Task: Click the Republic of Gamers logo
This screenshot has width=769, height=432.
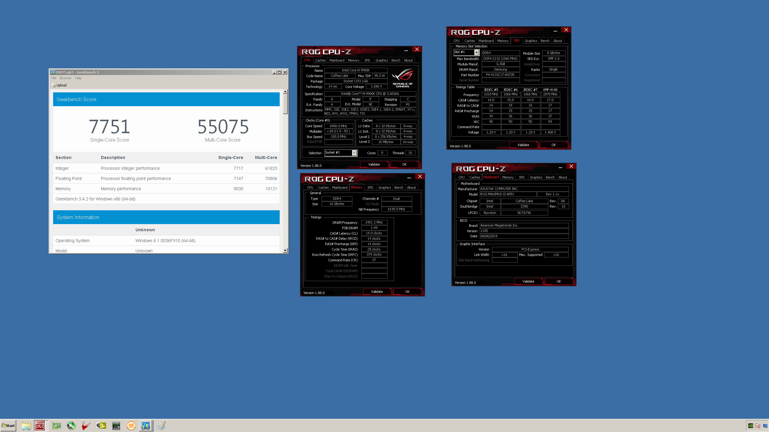Action: pos(403,78)
